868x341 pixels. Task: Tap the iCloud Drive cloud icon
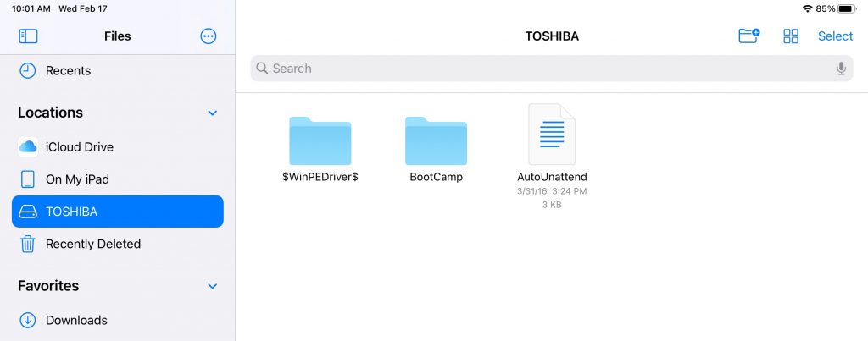click(x=28, y=147)
